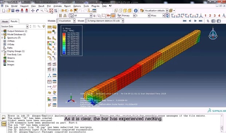Select the Rotate View tool icon

click(37, 11)
